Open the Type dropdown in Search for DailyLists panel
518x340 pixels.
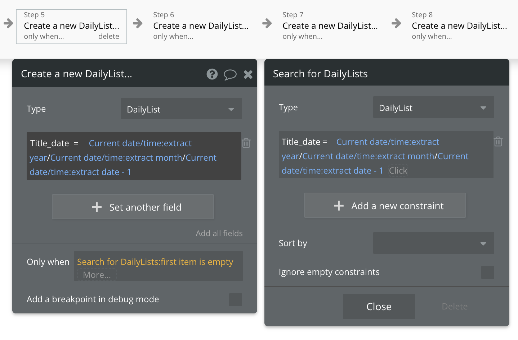434,107
